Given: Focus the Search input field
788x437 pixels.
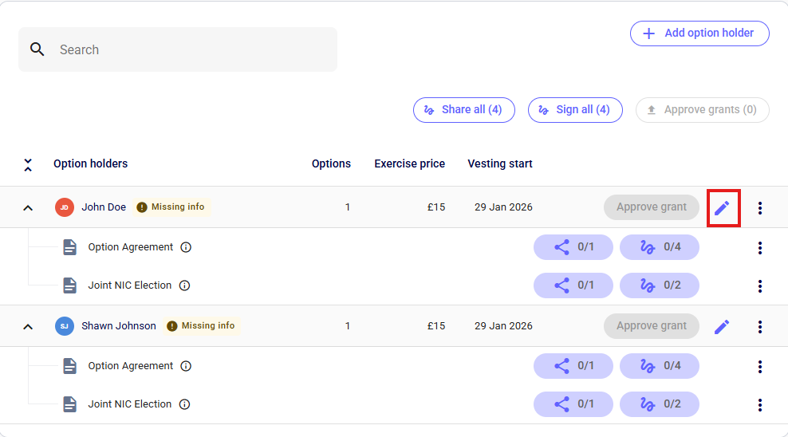Looking at the screenshot, I should tap(191, 49).
